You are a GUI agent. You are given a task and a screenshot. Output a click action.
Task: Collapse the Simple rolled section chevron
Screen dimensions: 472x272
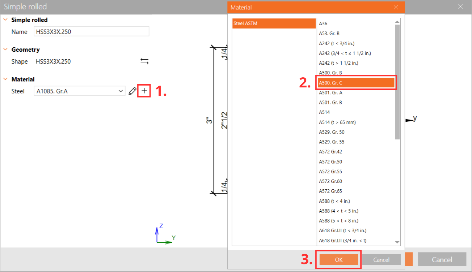5,20
